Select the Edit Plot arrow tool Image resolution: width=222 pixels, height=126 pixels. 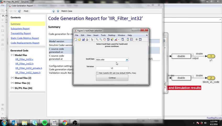tap(92, 39)
